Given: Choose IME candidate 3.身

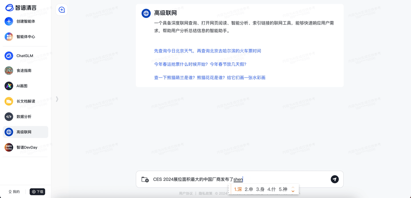Looking at the screenshot, I should point(260,189).
